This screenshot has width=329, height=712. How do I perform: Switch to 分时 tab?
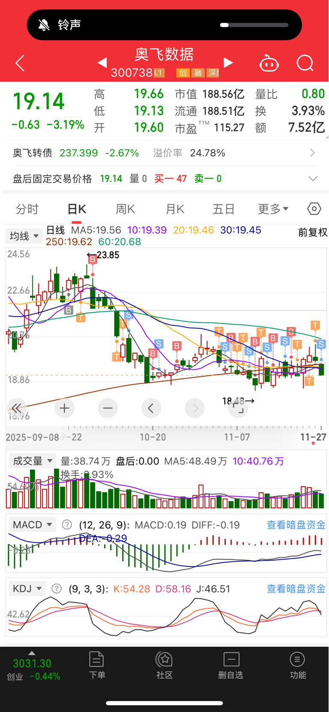coord(27,209)
